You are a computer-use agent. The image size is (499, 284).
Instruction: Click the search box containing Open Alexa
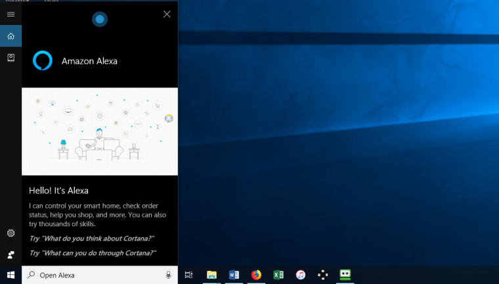100,275
